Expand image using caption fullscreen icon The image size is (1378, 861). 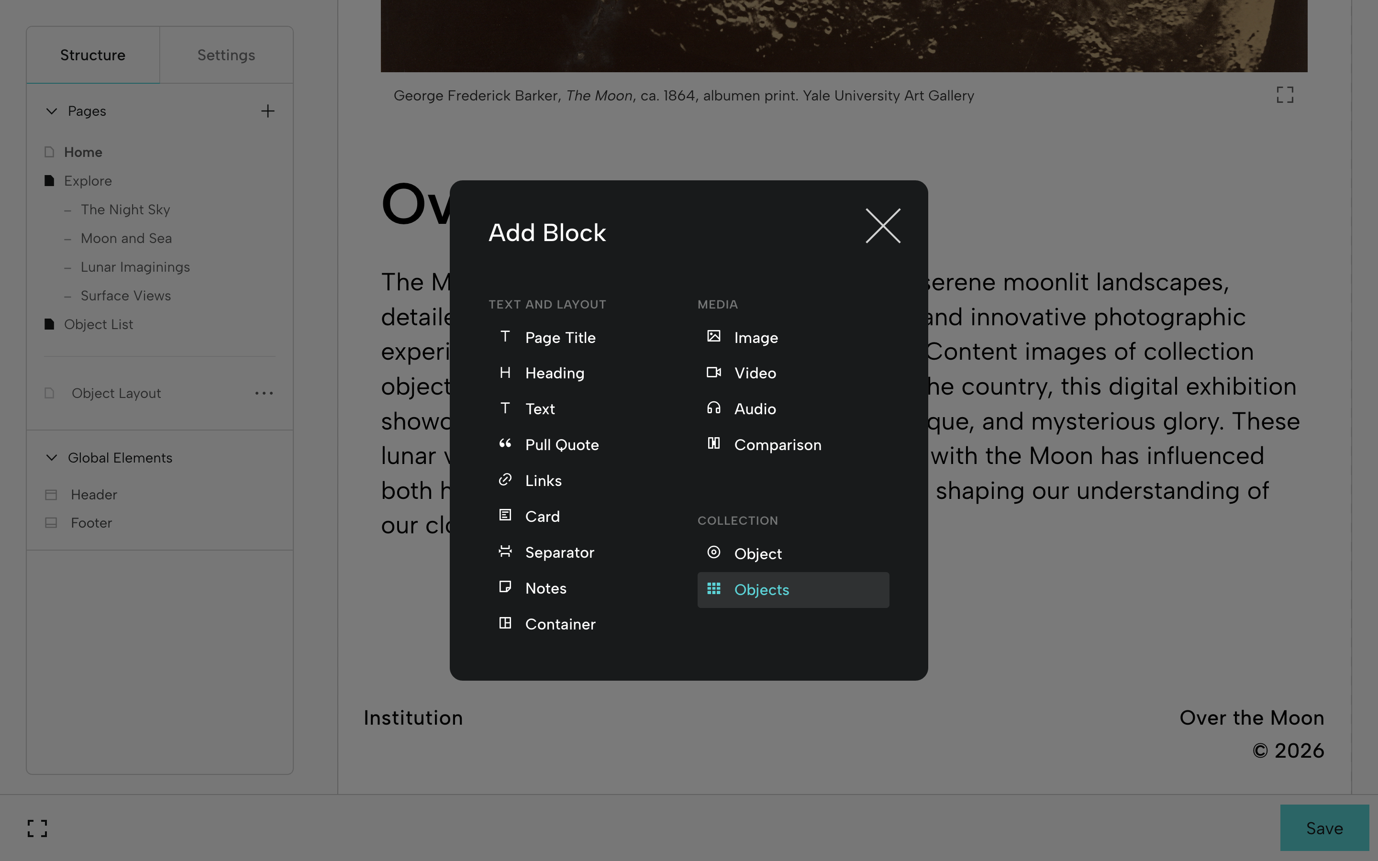1285,95
